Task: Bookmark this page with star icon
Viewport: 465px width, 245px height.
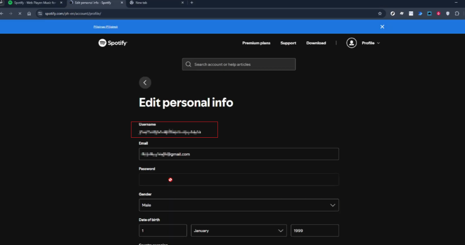Action: [380, 14]
